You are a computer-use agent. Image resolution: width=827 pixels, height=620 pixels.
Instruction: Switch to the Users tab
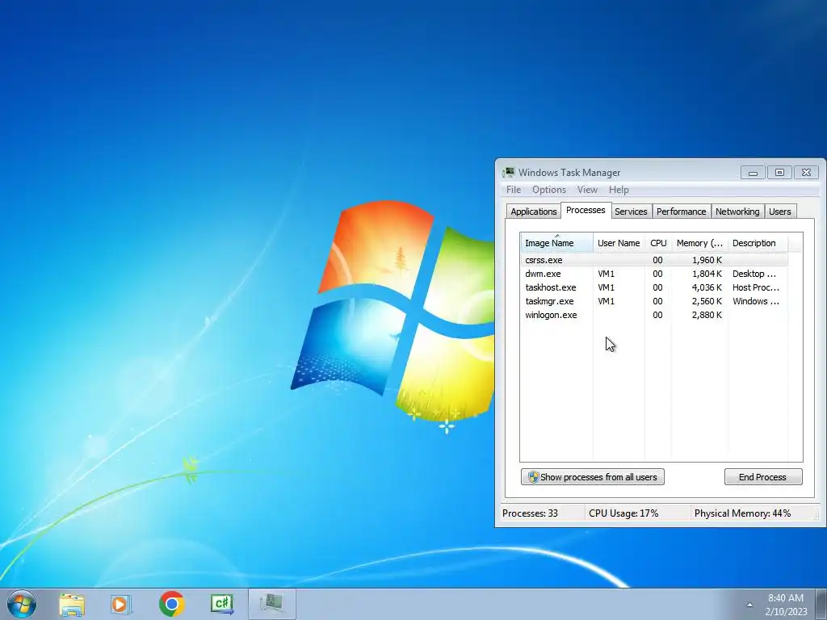[x=779, y=212]
